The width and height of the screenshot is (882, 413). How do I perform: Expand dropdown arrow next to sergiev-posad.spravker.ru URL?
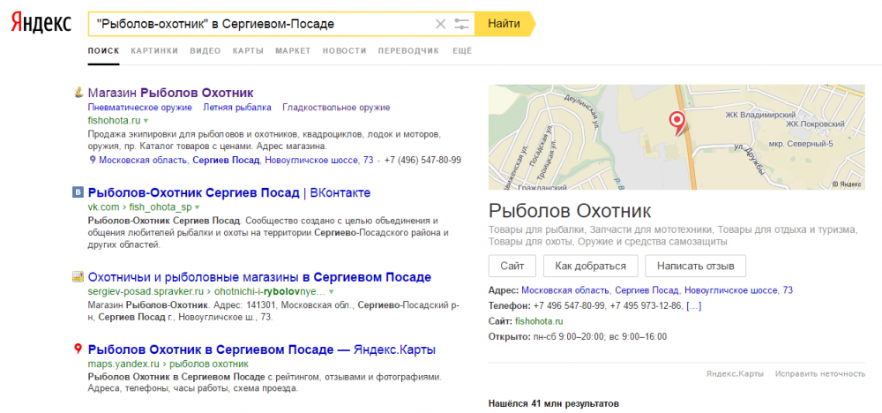332,292
